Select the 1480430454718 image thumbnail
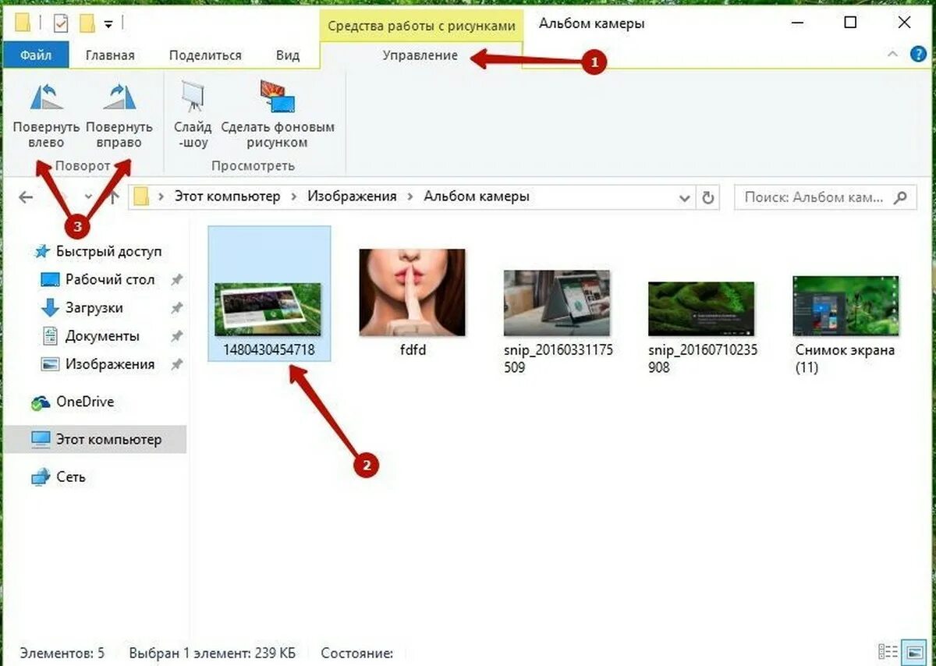This screenshot has width=936, height=666. [x=270, y=309]
